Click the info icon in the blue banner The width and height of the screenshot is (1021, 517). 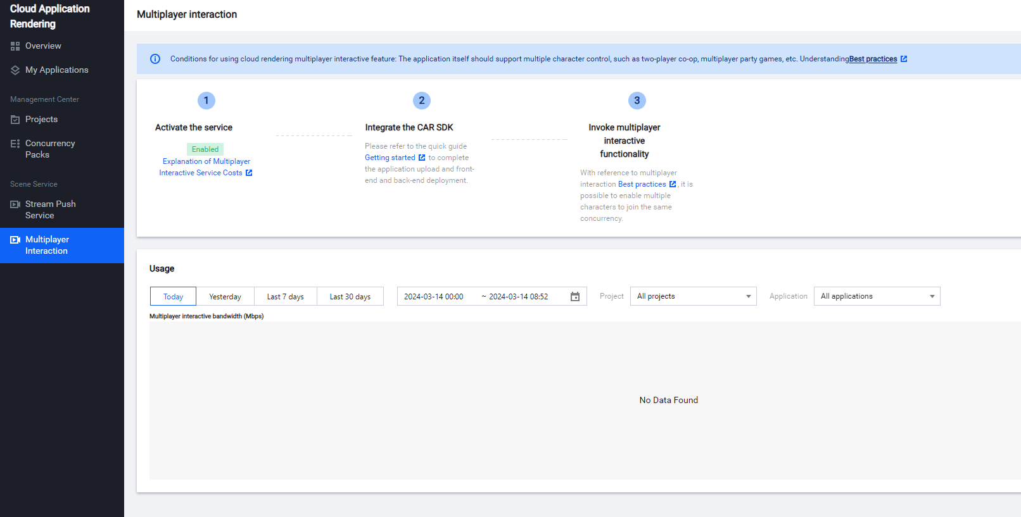pos(155,59)
